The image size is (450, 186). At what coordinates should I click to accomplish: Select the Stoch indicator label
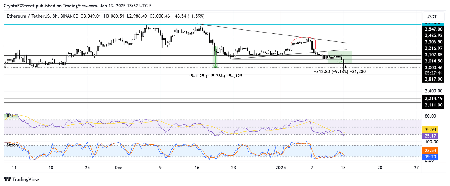[12, 145]
